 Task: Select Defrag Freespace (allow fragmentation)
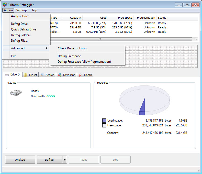pos(87,62)
